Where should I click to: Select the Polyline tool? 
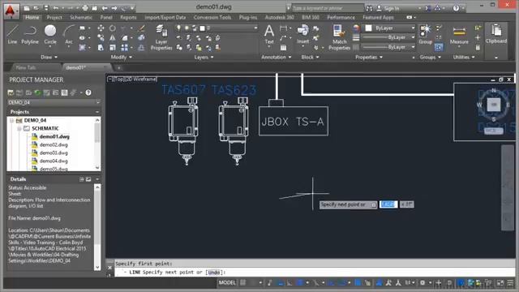pos(30,34)
